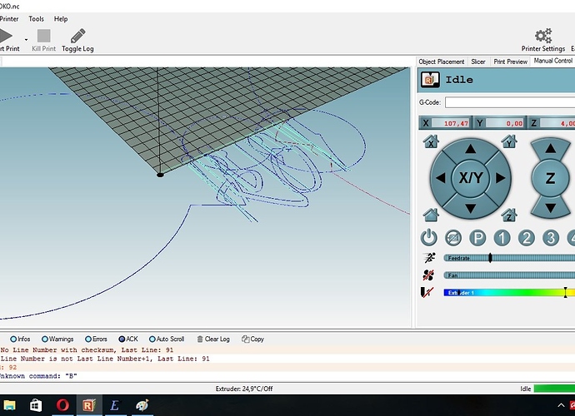
Task: Move Y axis forward with up arrow
Action: click(x=471, y=149)
